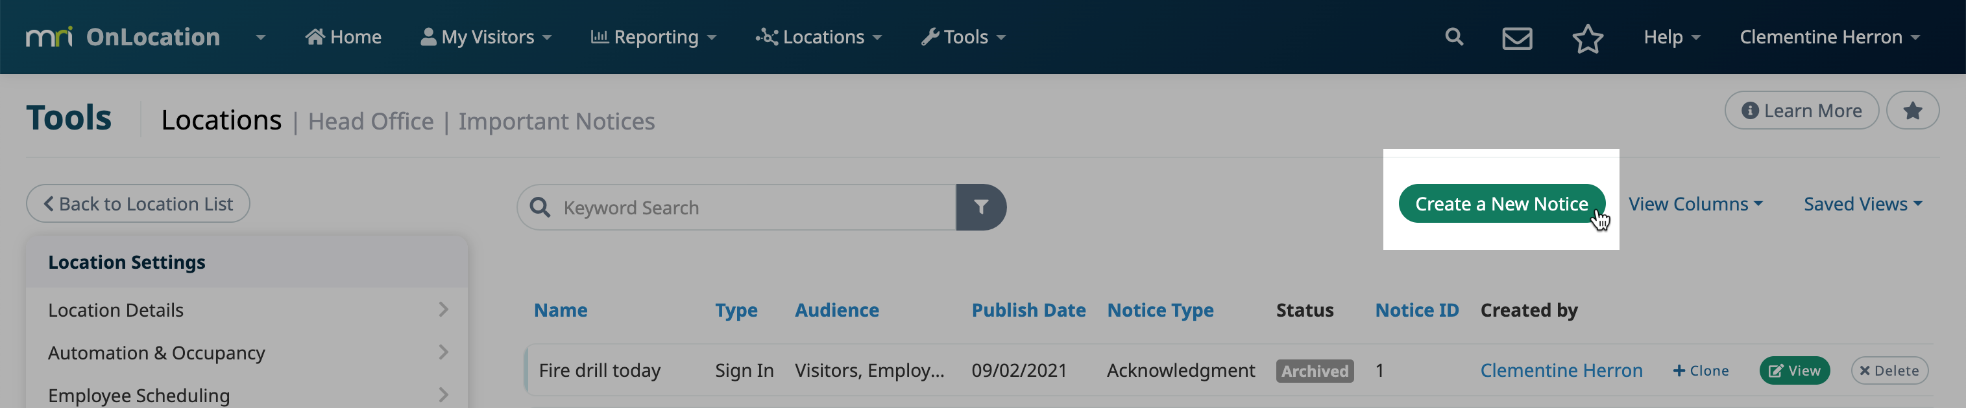1966x408 pixels.
Task: Click Back to Location List
Action: [138, 203]
